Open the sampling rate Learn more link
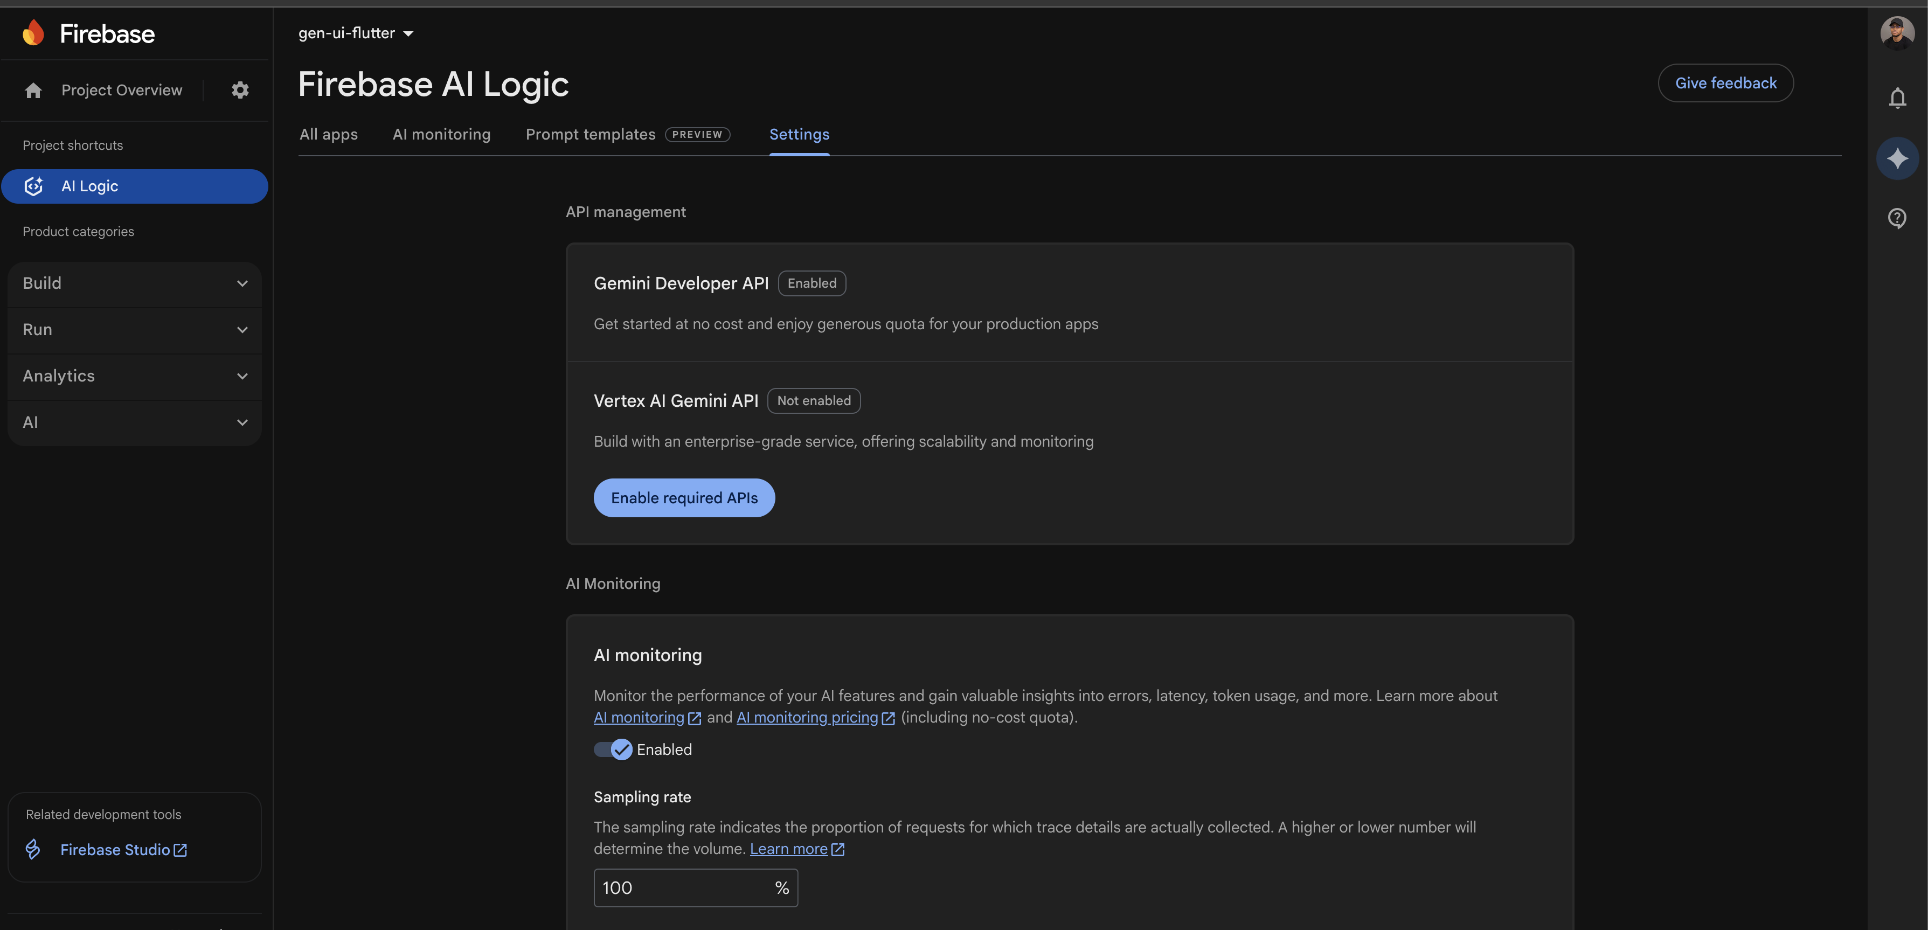1928x930 pixels. coord(789,849)
